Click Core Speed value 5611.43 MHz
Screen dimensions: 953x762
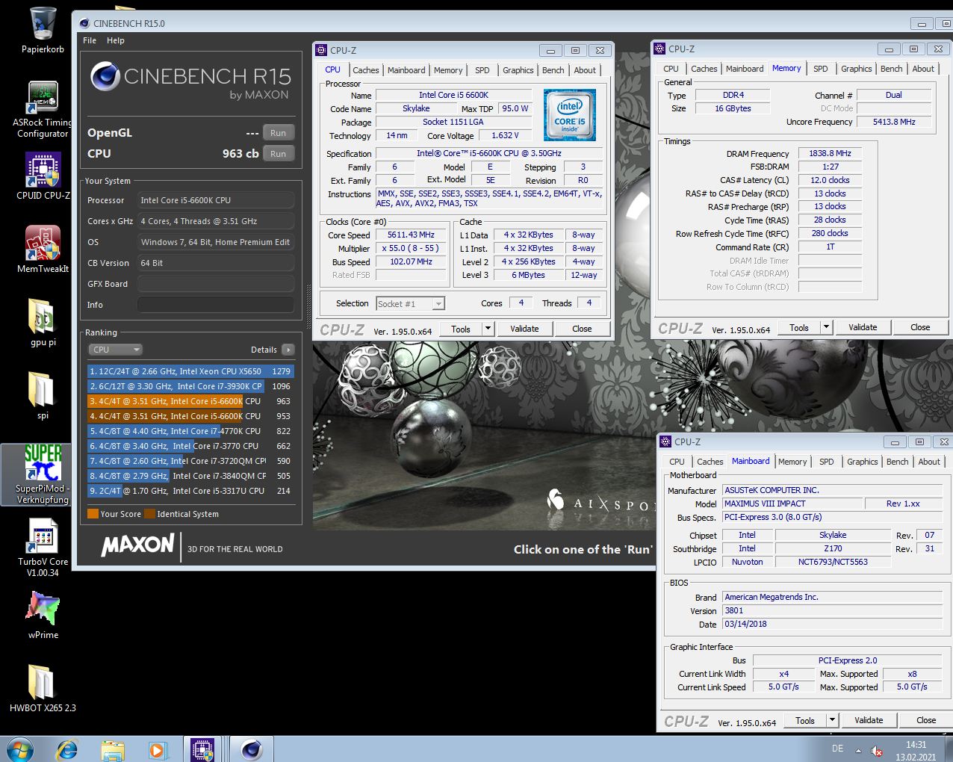pyautogui.click(x=411, y=235)
